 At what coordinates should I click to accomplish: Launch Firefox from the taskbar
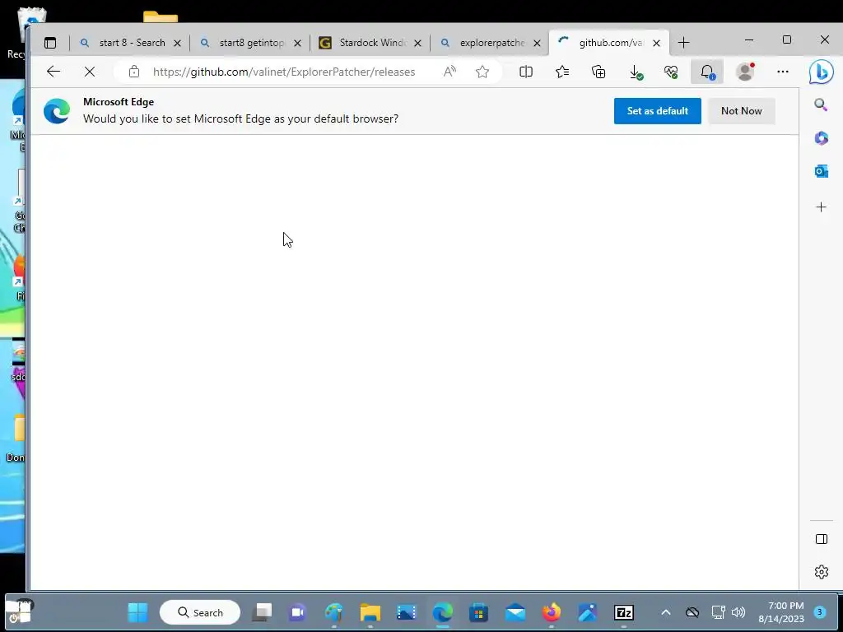(x=551, y=612)
